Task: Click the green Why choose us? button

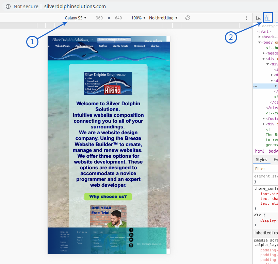Action: 108,197
